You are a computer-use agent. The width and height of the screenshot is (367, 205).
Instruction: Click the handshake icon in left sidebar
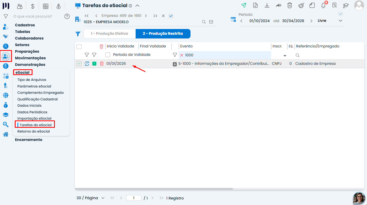[x=6, y=36]
